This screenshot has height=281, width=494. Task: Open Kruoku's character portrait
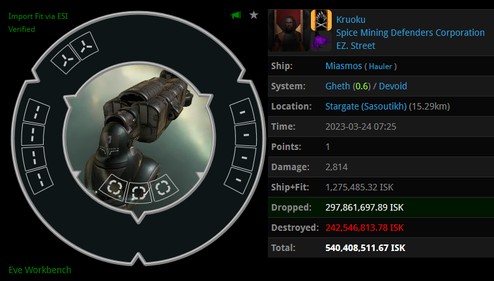[x=289, y=30]
